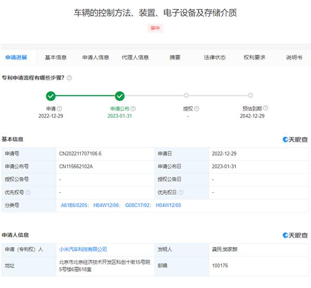
Task: Open classification link H04W12/00
Action: [x=168, y=205]
